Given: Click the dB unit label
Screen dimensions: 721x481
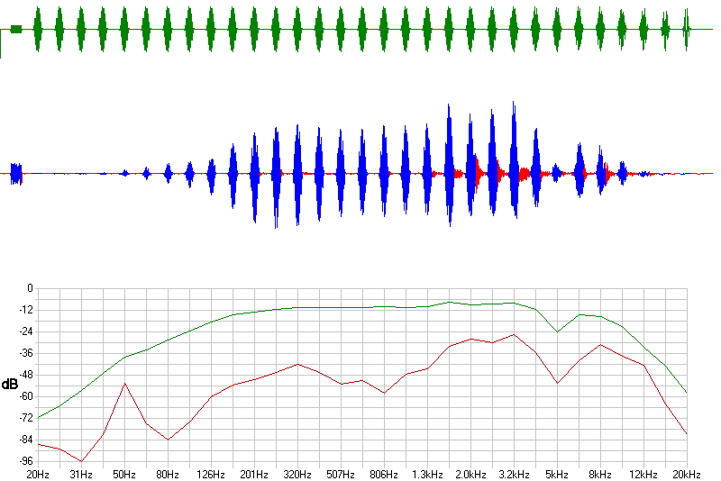Looking at the screenshot, I should (9, 384).
